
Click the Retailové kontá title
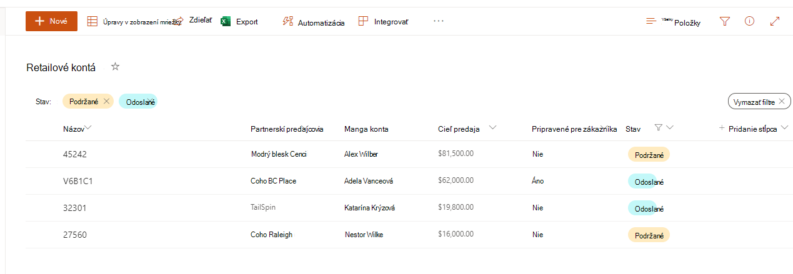point(61,67)
